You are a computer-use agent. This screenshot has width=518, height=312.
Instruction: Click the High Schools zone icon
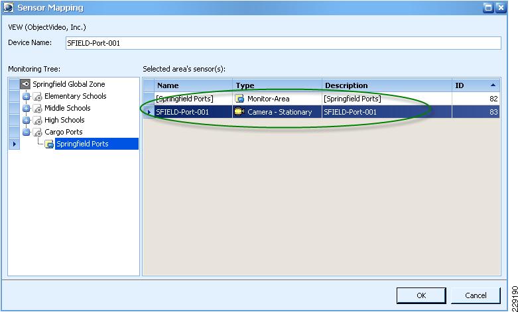coord(38,121)
